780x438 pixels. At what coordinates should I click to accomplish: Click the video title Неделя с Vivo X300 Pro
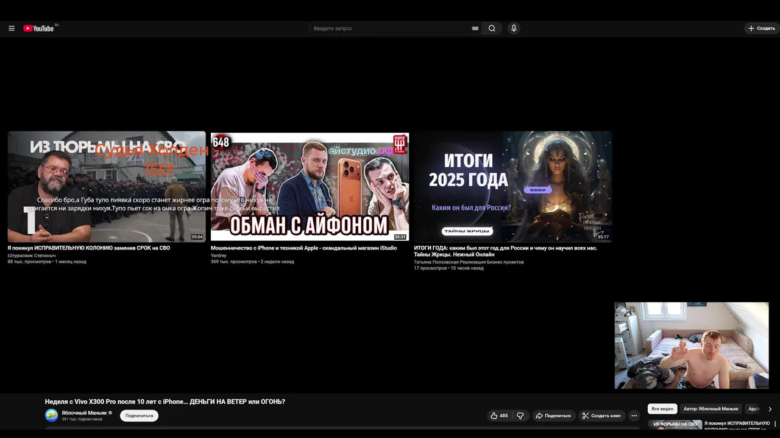(x=165, y=401)
